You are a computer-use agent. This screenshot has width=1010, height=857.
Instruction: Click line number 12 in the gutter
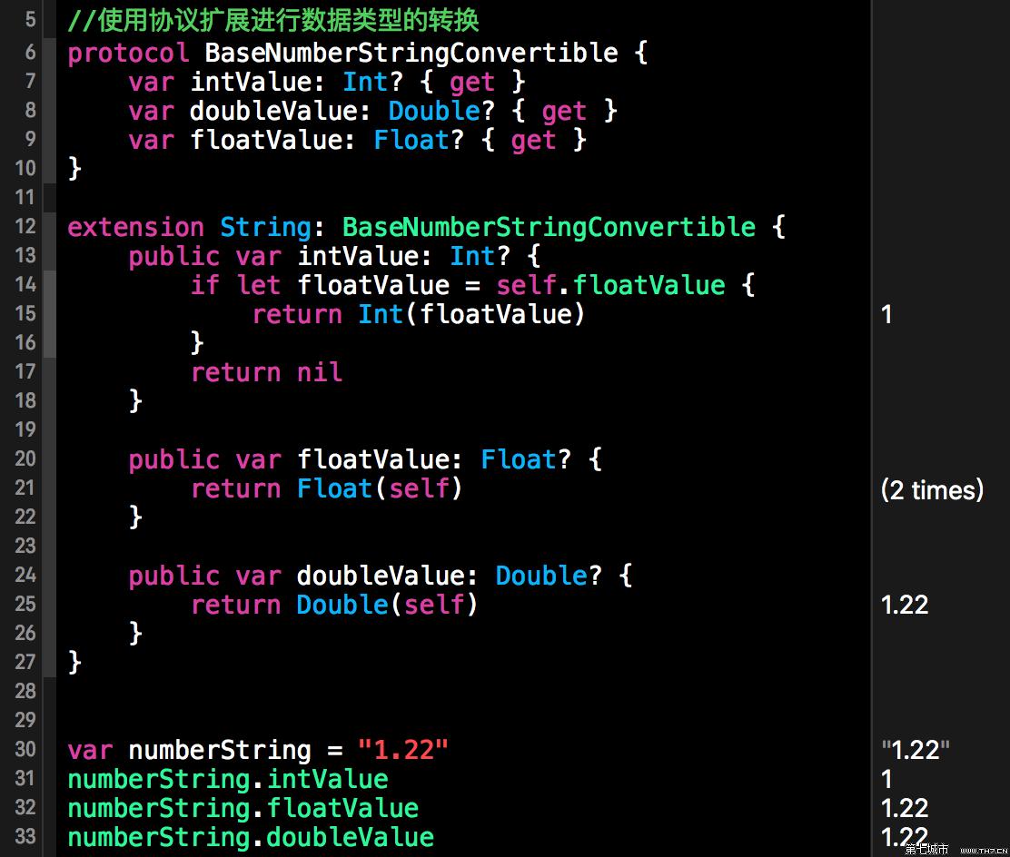coord(25,227)
